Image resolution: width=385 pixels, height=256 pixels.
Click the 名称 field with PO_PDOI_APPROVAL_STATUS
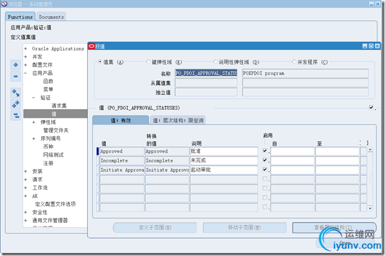pos(206,73)
